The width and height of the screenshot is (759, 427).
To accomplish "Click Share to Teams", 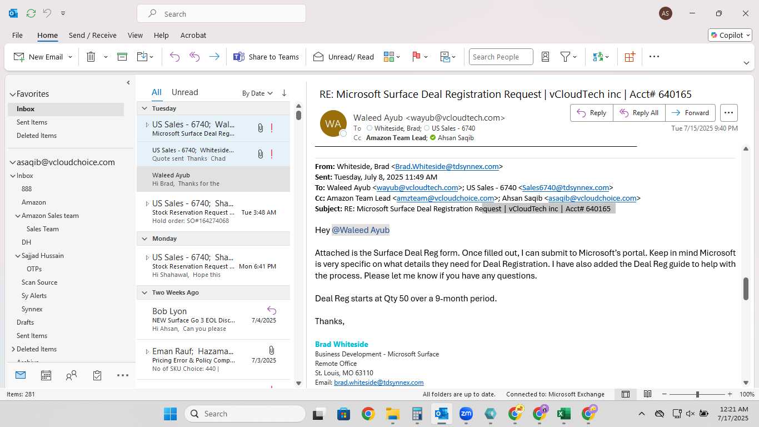I will pos(266,57).
